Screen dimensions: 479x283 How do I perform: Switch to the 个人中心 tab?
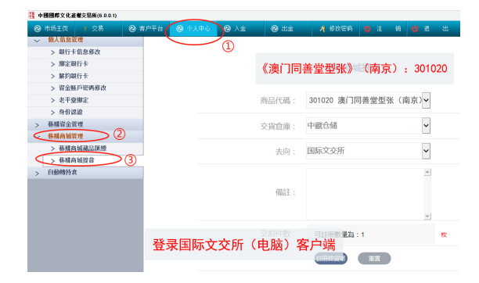tap(193, 29)
